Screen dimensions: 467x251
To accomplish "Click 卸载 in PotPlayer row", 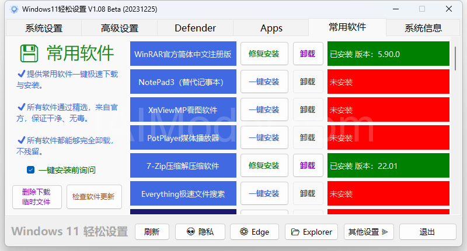I will click(x=308, y=137).
